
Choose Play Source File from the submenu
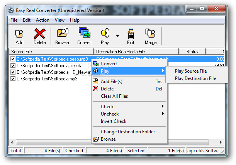point(197,71)
